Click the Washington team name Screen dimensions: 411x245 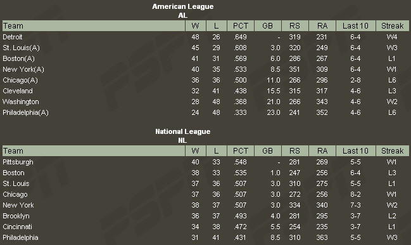[21, 102]
